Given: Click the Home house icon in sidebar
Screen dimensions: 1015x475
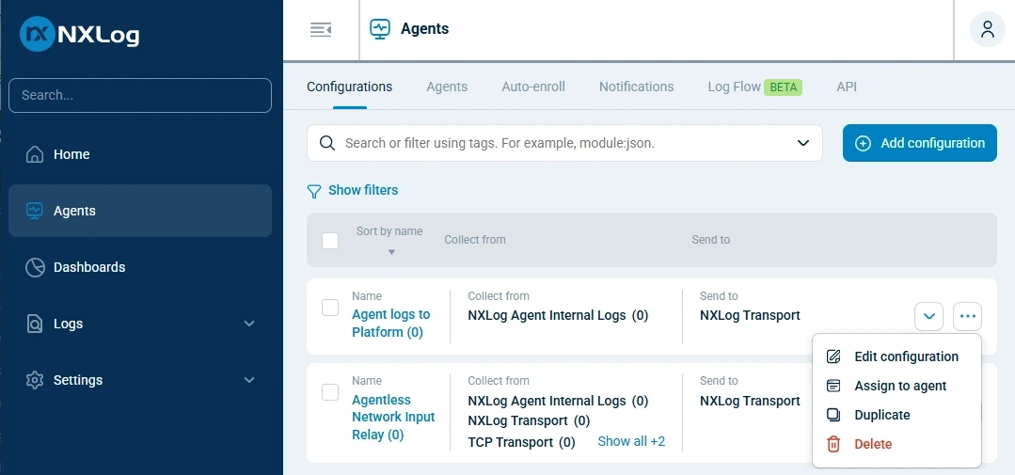Looking at the screenshot, I should point(35,154).
